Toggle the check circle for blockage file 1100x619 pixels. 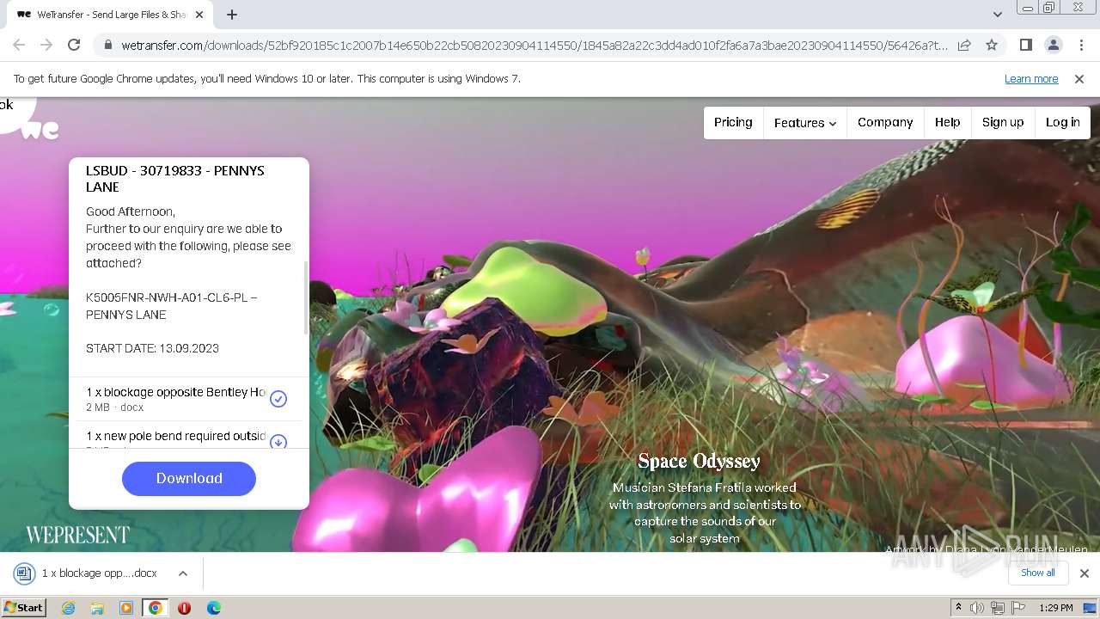tap(278, 399)
